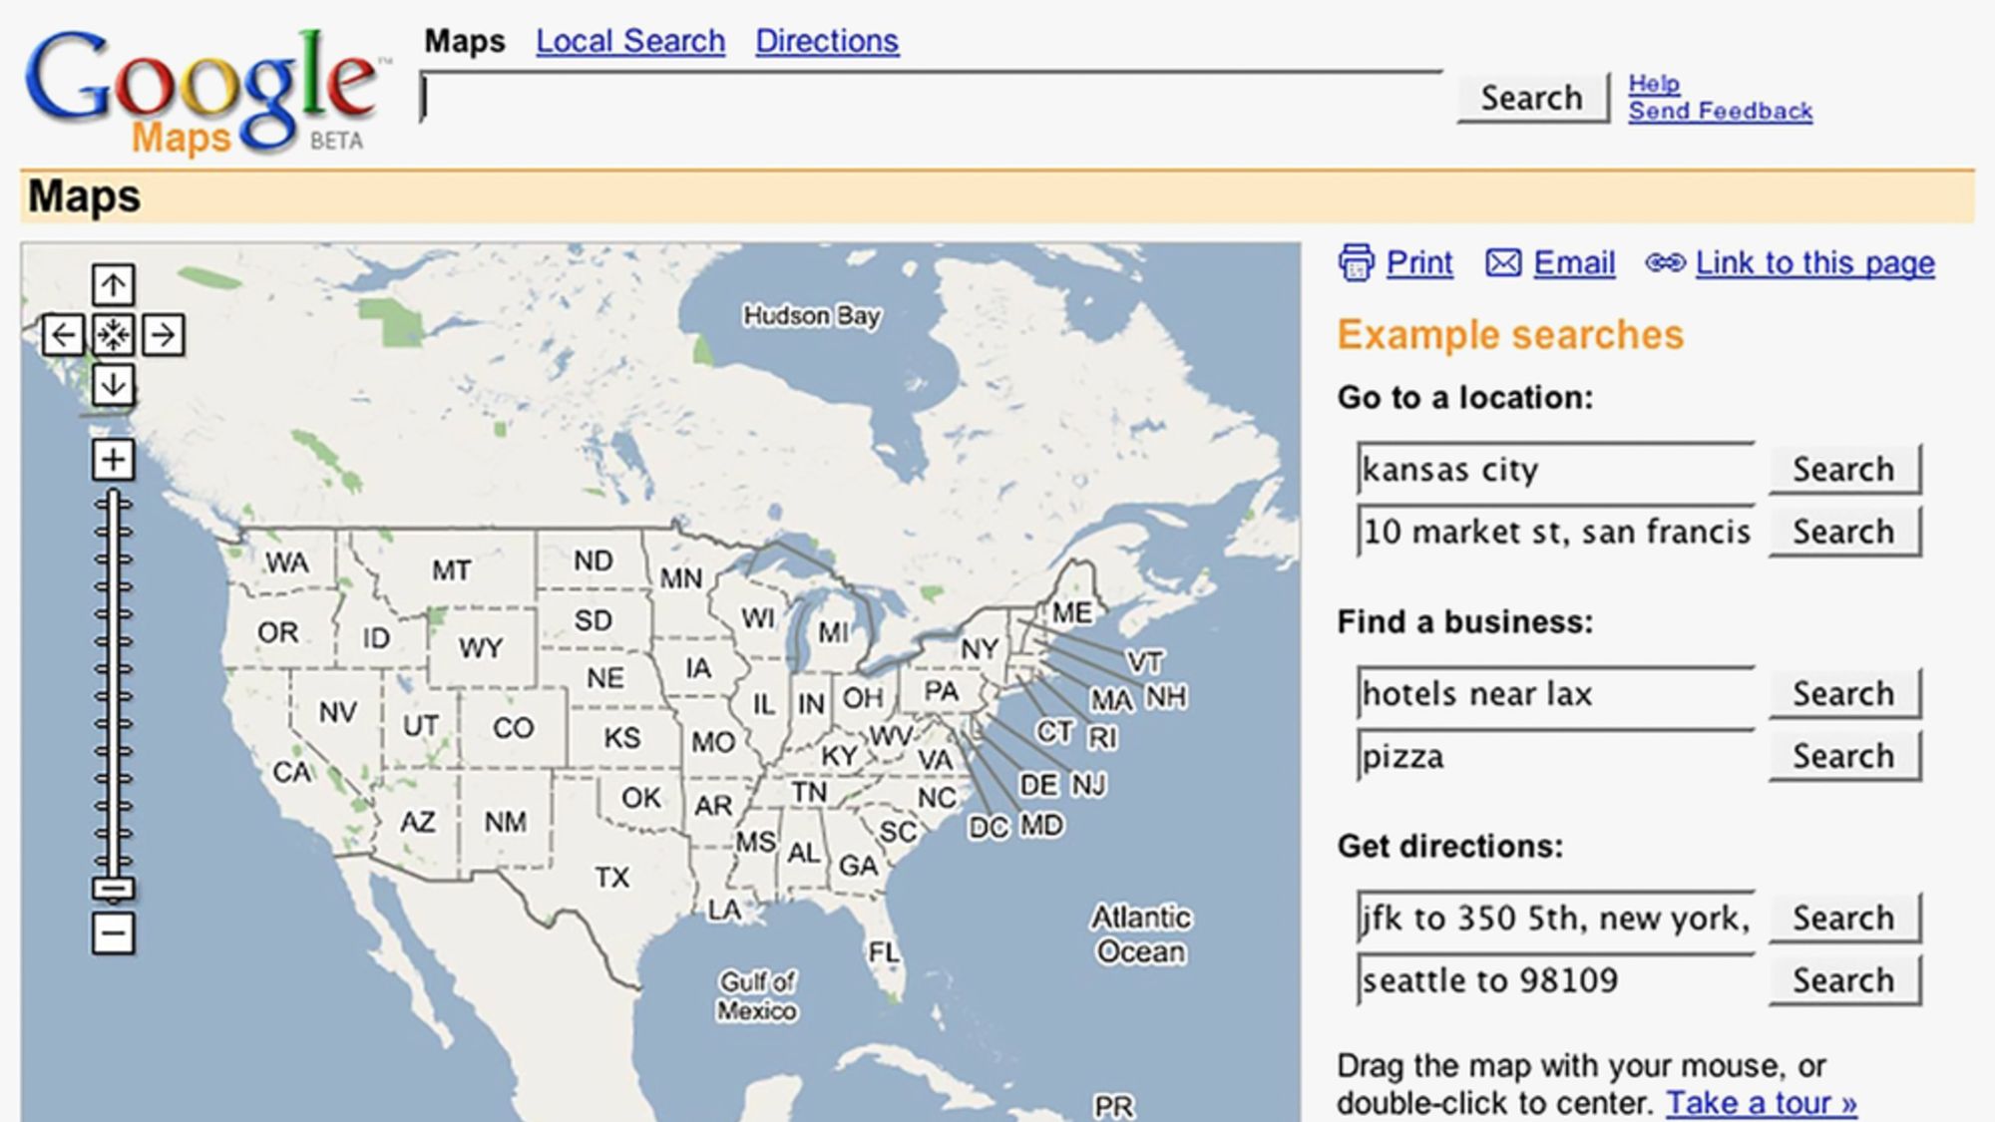
Task: Pan the map left with arrow
Action: 63,335
